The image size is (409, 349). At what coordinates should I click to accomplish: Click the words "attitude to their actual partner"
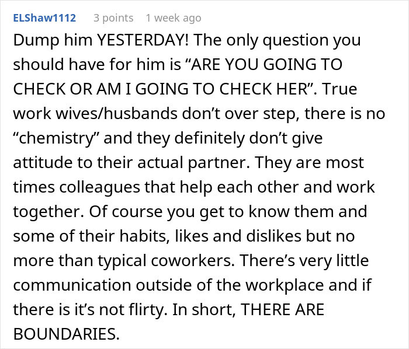click(x=114, y=163)
